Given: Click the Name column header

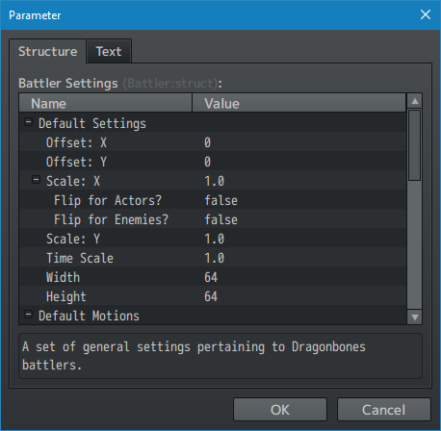Looking at the screenshot, I should pos(106,103).
